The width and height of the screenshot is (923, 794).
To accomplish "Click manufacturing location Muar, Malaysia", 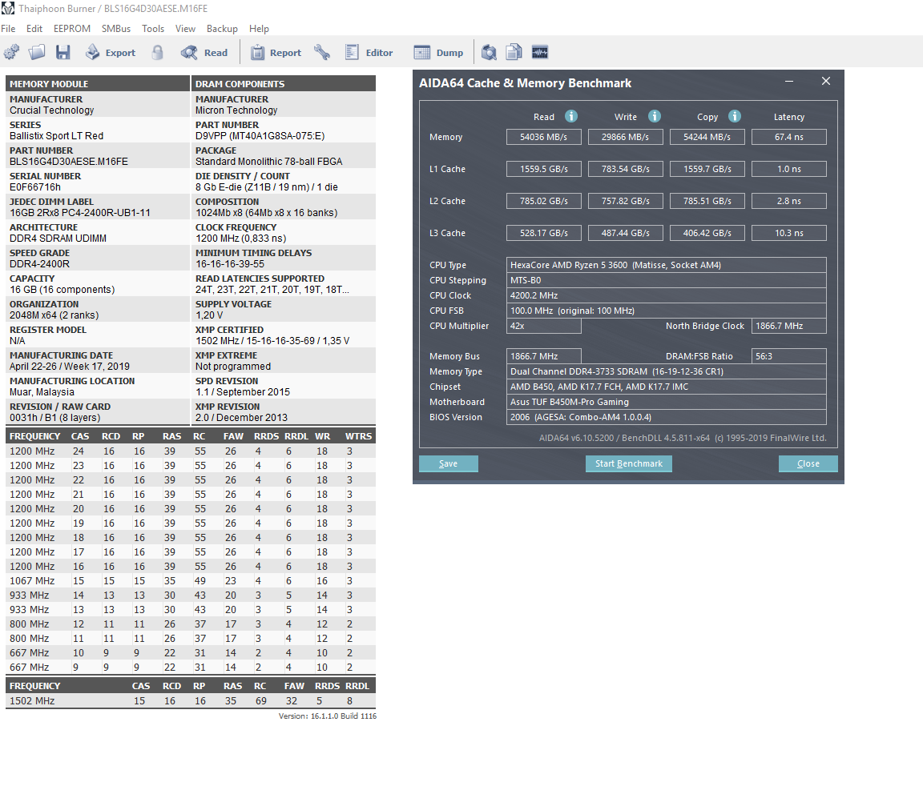I will 42,391.
